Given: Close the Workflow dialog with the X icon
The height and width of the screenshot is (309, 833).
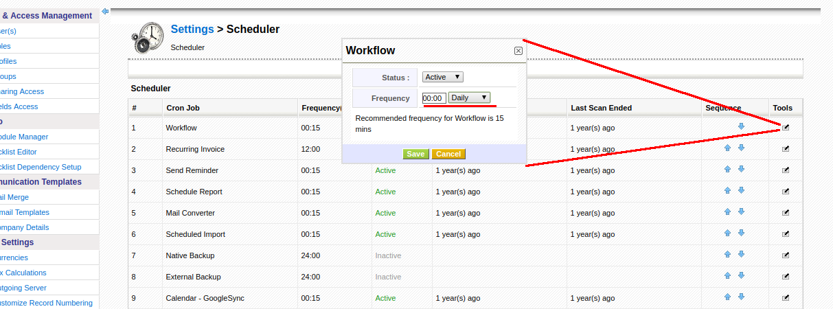Looking at the screenshot, I should pyautogui.click(x=518, y=51).
